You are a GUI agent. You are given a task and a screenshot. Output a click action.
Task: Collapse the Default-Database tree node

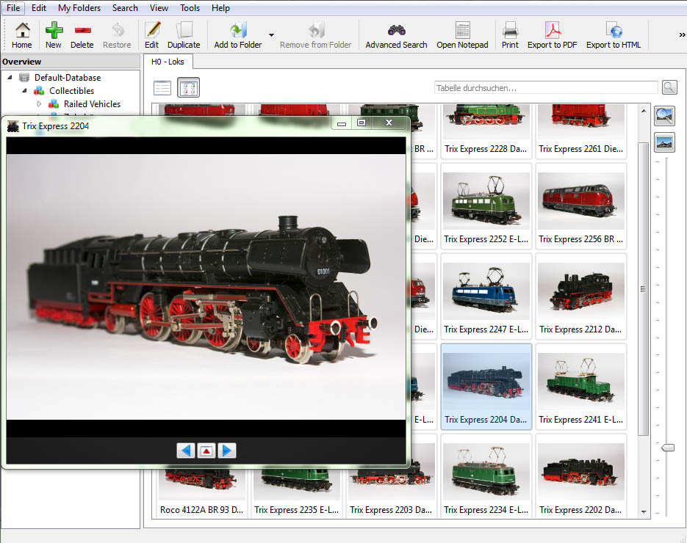[x=10, y=78]
